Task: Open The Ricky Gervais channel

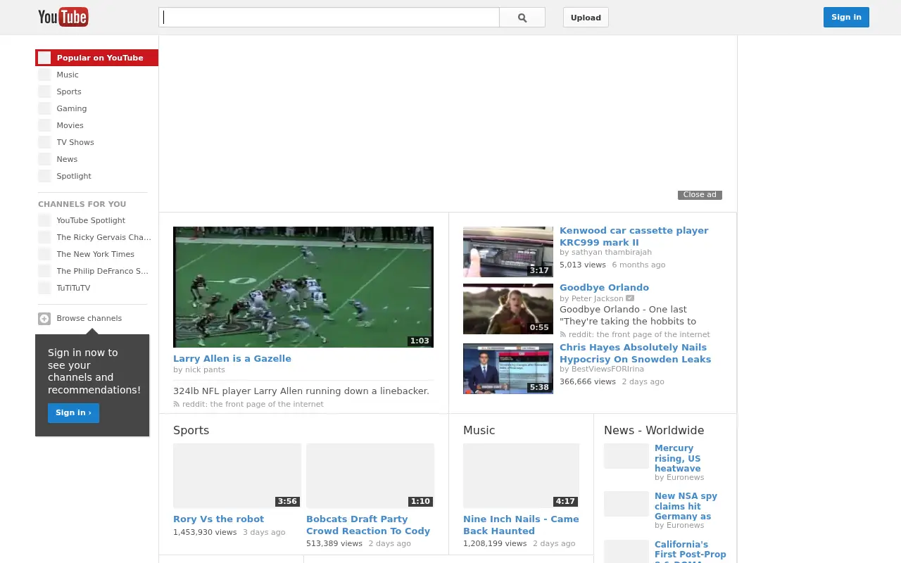Action: click(x=96, y=237)
